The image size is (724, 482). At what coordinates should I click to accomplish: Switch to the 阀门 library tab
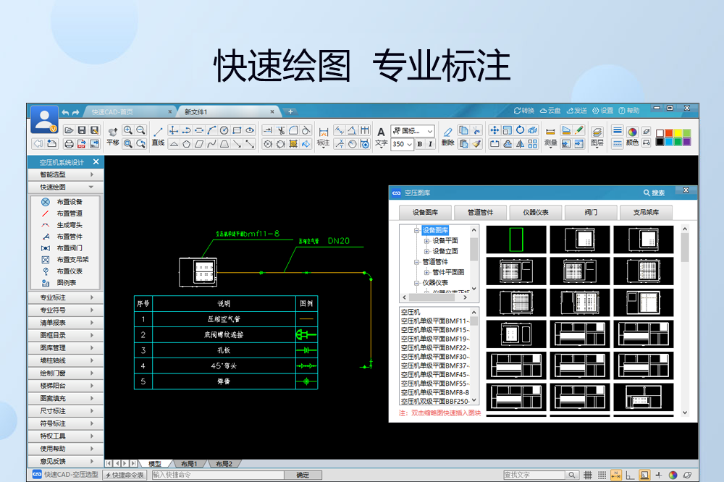[591, 212]
